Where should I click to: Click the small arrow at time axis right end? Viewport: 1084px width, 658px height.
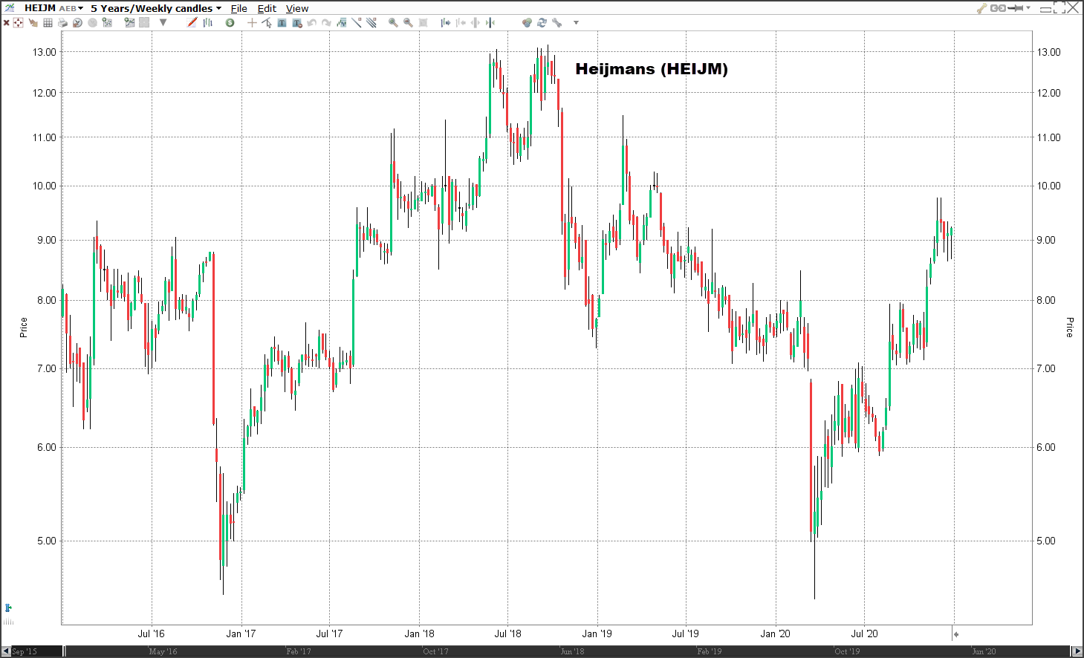tap(956, 634)
